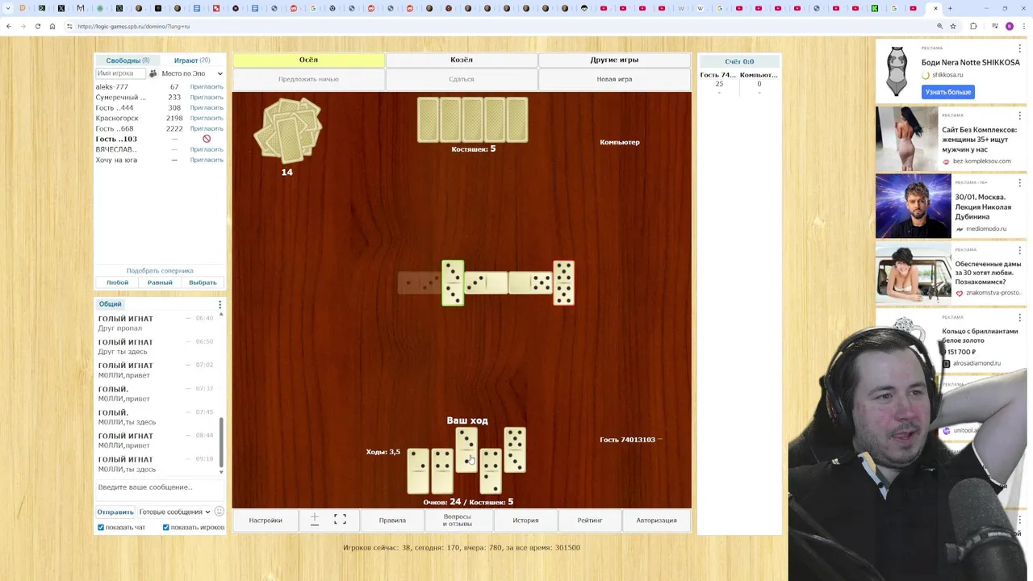Open the 'Место по Эло' sort dropdown

[x=192, y=73]
